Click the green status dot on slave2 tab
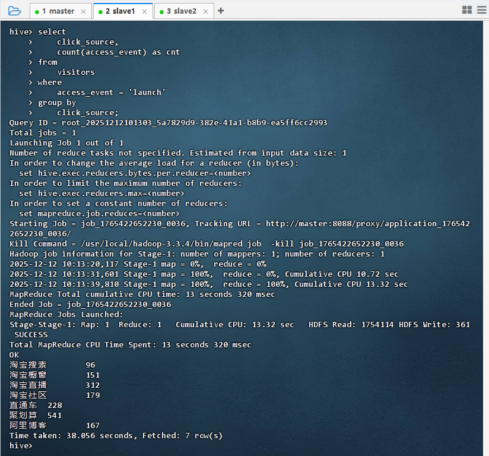Screen dimensions: 489x456 (x=161, y=12)
